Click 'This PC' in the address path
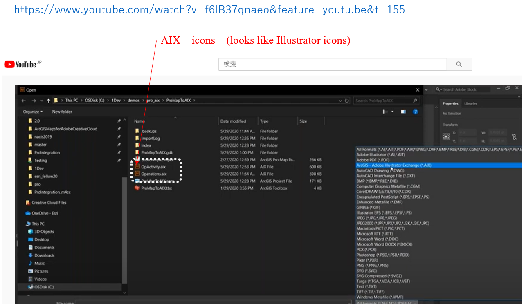Viewport: 526px width, 304px height. pyautogui.click(x=72, y=101)
